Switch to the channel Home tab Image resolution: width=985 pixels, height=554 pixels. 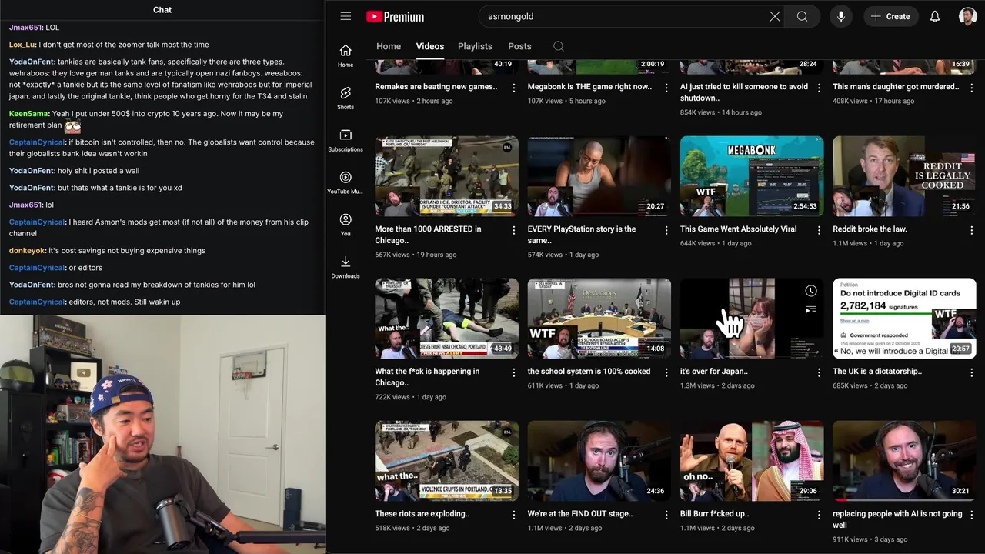[389, 46]
